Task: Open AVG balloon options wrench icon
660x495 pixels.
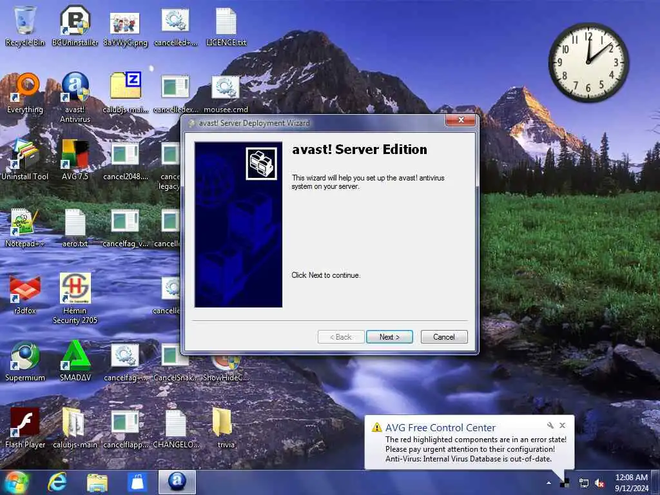Action: [x=550, y=425]
